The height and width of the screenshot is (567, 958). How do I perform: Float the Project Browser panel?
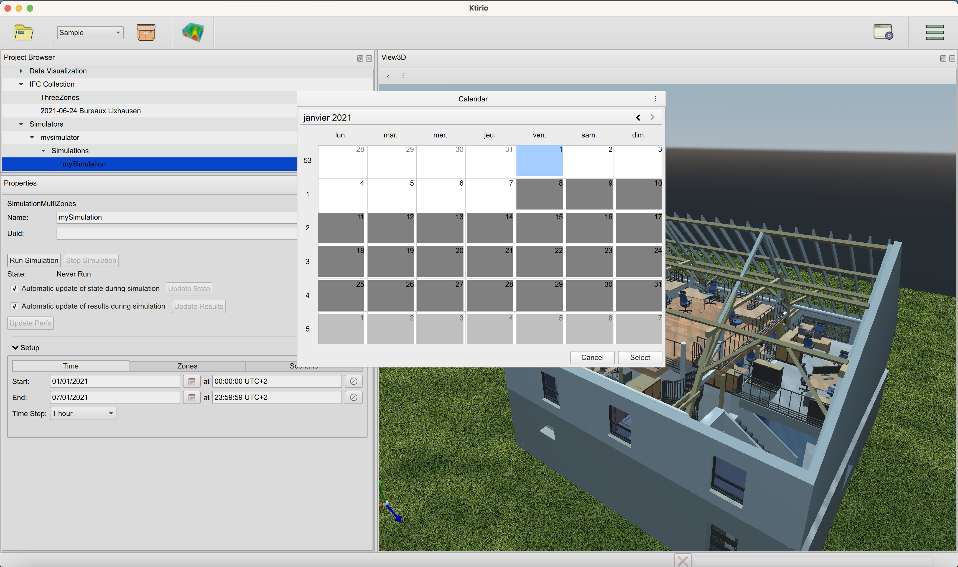pos(360,58)
